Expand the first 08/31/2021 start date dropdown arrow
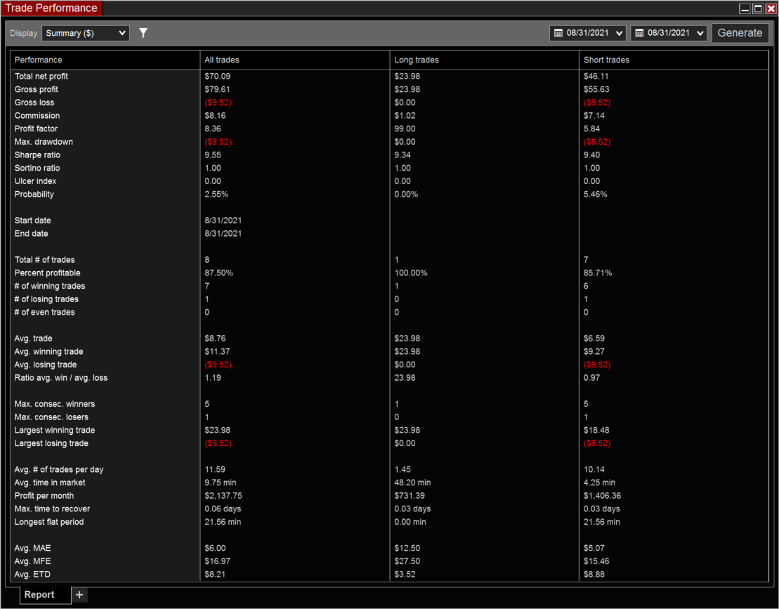The image size is (779, 609). coord(619,33)
